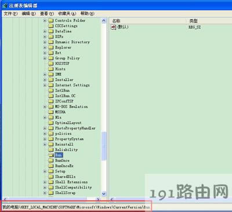Click the OptimalLayout folder icon
The height and width of the screenshot is (212, 232).
51,123
